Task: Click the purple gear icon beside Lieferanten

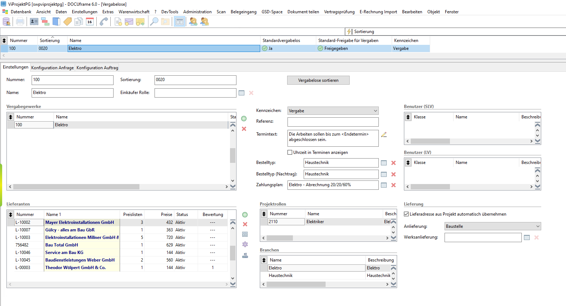Action: tap(245, 244)
